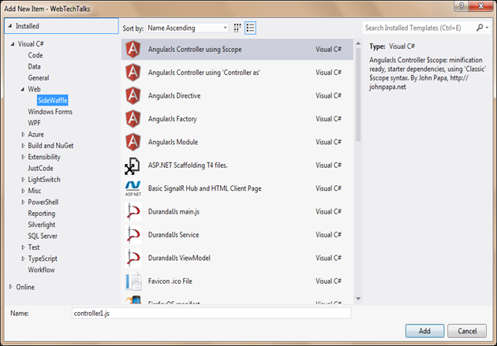Viewport: 497px width, 346px height.
Task: Select the Workflow category
Action: [x=41, y=270]
